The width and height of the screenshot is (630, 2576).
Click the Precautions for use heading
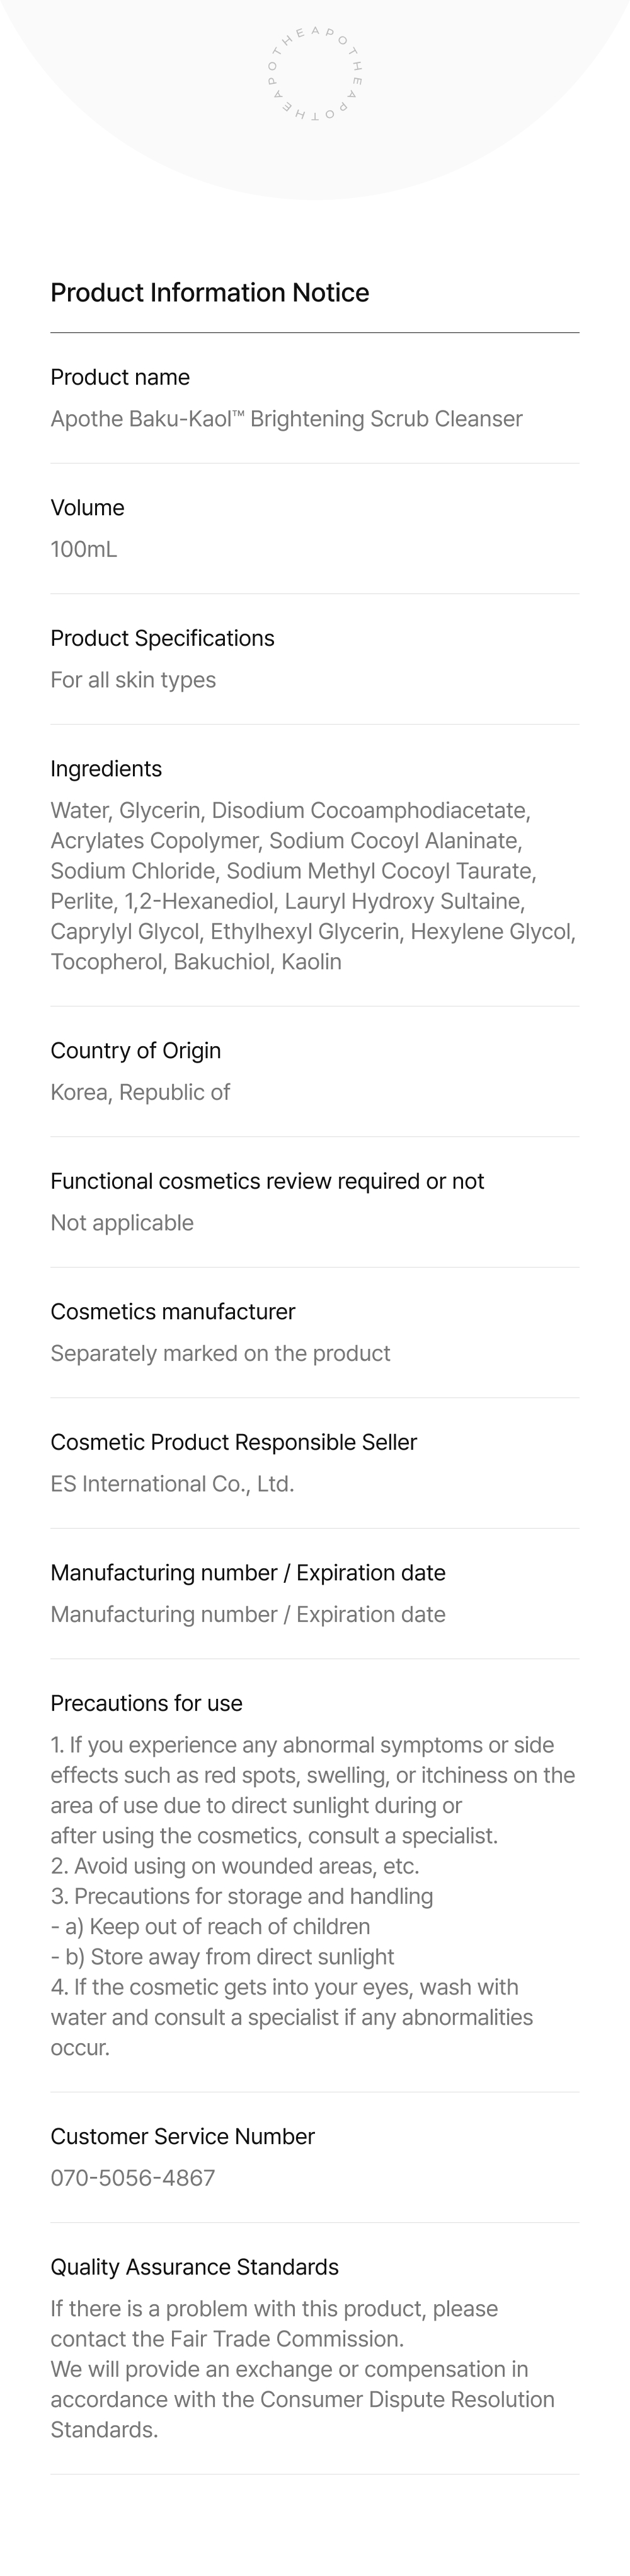147,1703
